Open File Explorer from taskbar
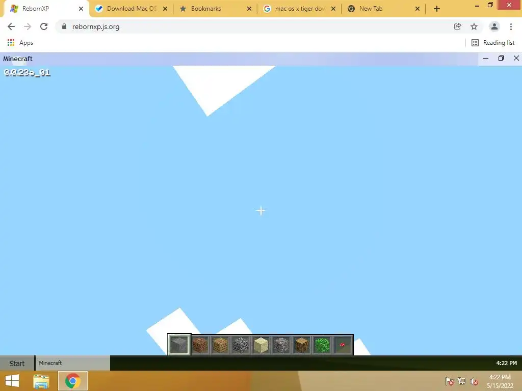 [x=41, y=381]
